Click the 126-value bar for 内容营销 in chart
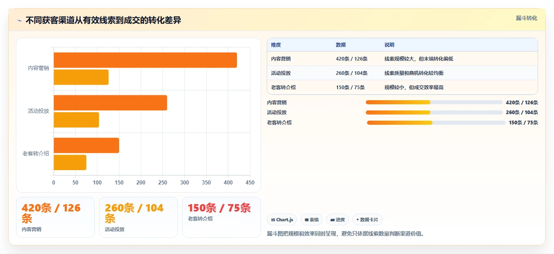The height and width of the screenshot is (254, 554). tap(81, 77)
